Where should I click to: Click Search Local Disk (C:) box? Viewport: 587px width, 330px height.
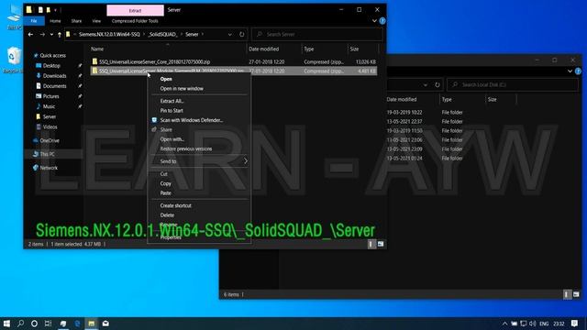click(x=513, y=85)
